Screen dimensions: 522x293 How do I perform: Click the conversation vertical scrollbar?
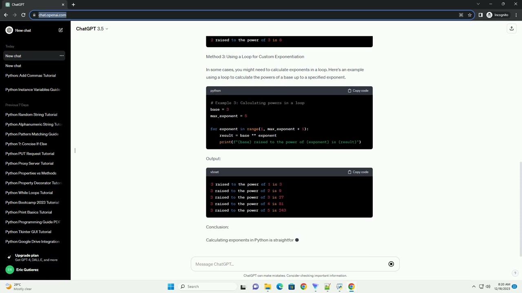(x=520, y=209)
